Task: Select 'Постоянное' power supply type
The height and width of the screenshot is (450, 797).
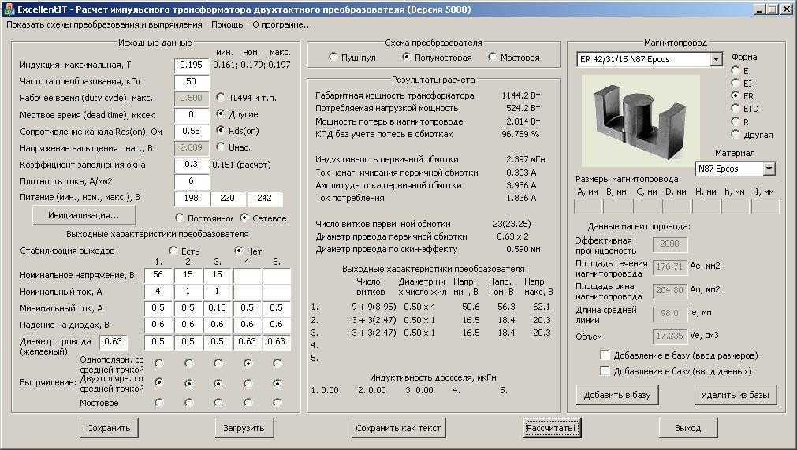Action: click(x=179, y=218)
